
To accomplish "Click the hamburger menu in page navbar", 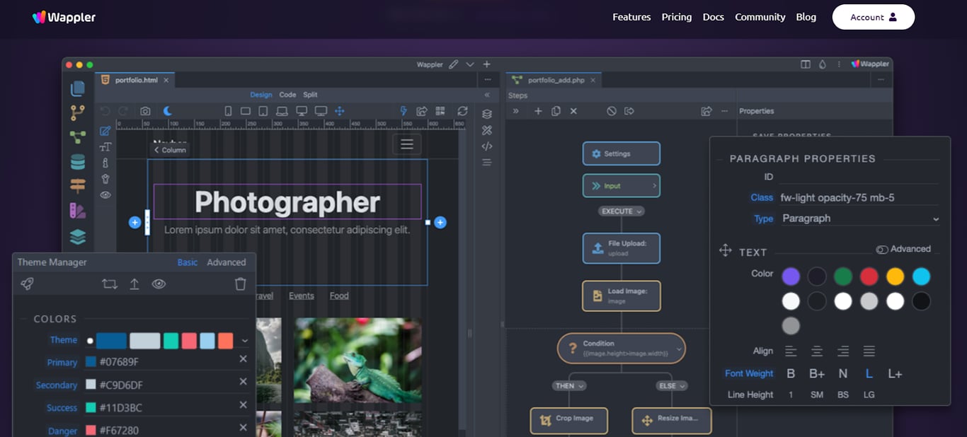I will (x=407, y=144).
